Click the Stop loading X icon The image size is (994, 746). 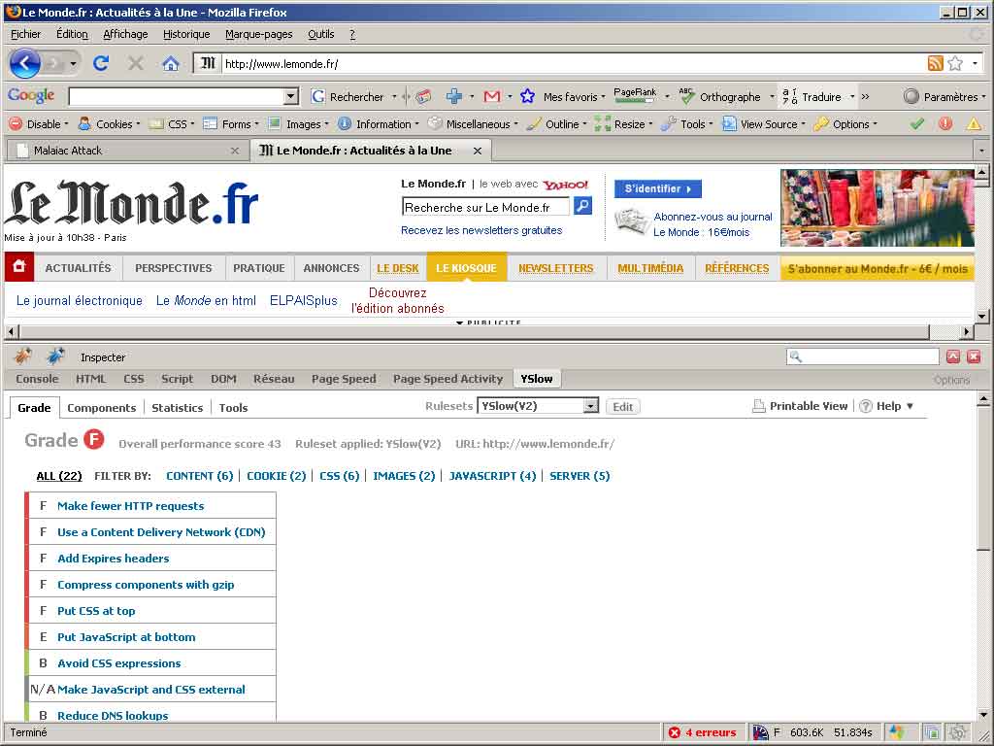point(135,63)
